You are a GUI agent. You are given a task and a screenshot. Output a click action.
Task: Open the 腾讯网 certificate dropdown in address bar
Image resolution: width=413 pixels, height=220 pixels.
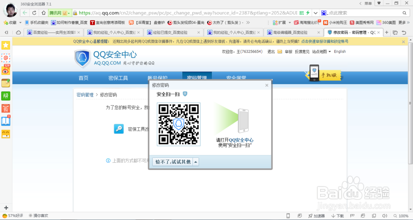click(x=60, y=13)
